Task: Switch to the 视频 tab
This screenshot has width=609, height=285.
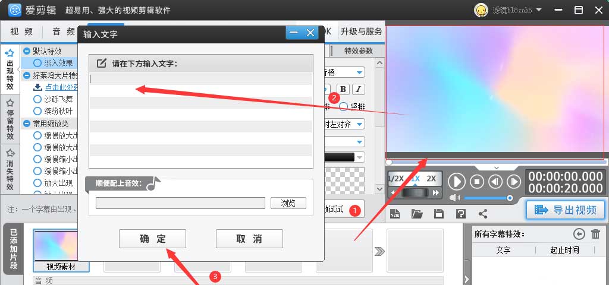Action: click(22, 32)
